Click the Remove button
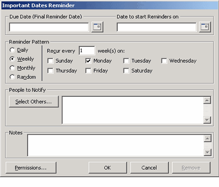The height and width of the screenshot is (187, 219). tap(191, 168)
